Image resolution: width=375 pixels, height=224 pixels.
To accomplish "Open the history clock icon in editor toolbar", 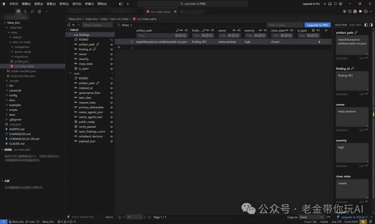I will pyautogui.click(x=350, y=11).
